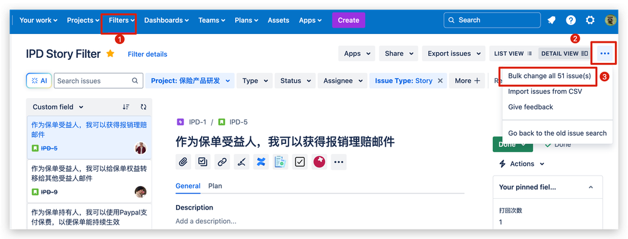Image resolution: width=628 pixels, height=239 pixels.
Task: Open the navigation Apps dropdown beside Assets
Action: click(x=310, y=20)
